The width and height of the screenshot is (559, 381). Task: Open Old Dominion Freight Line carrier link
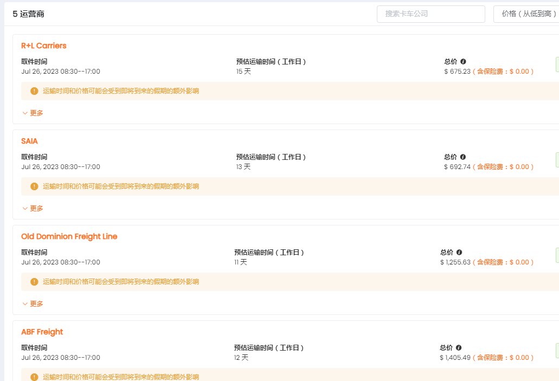coord(69,236)
